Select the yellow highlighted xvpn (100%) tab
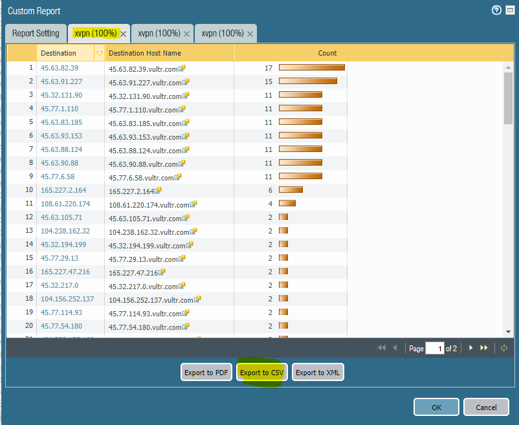519x425 pixels. pyautogui.click(x=94, y=34)
